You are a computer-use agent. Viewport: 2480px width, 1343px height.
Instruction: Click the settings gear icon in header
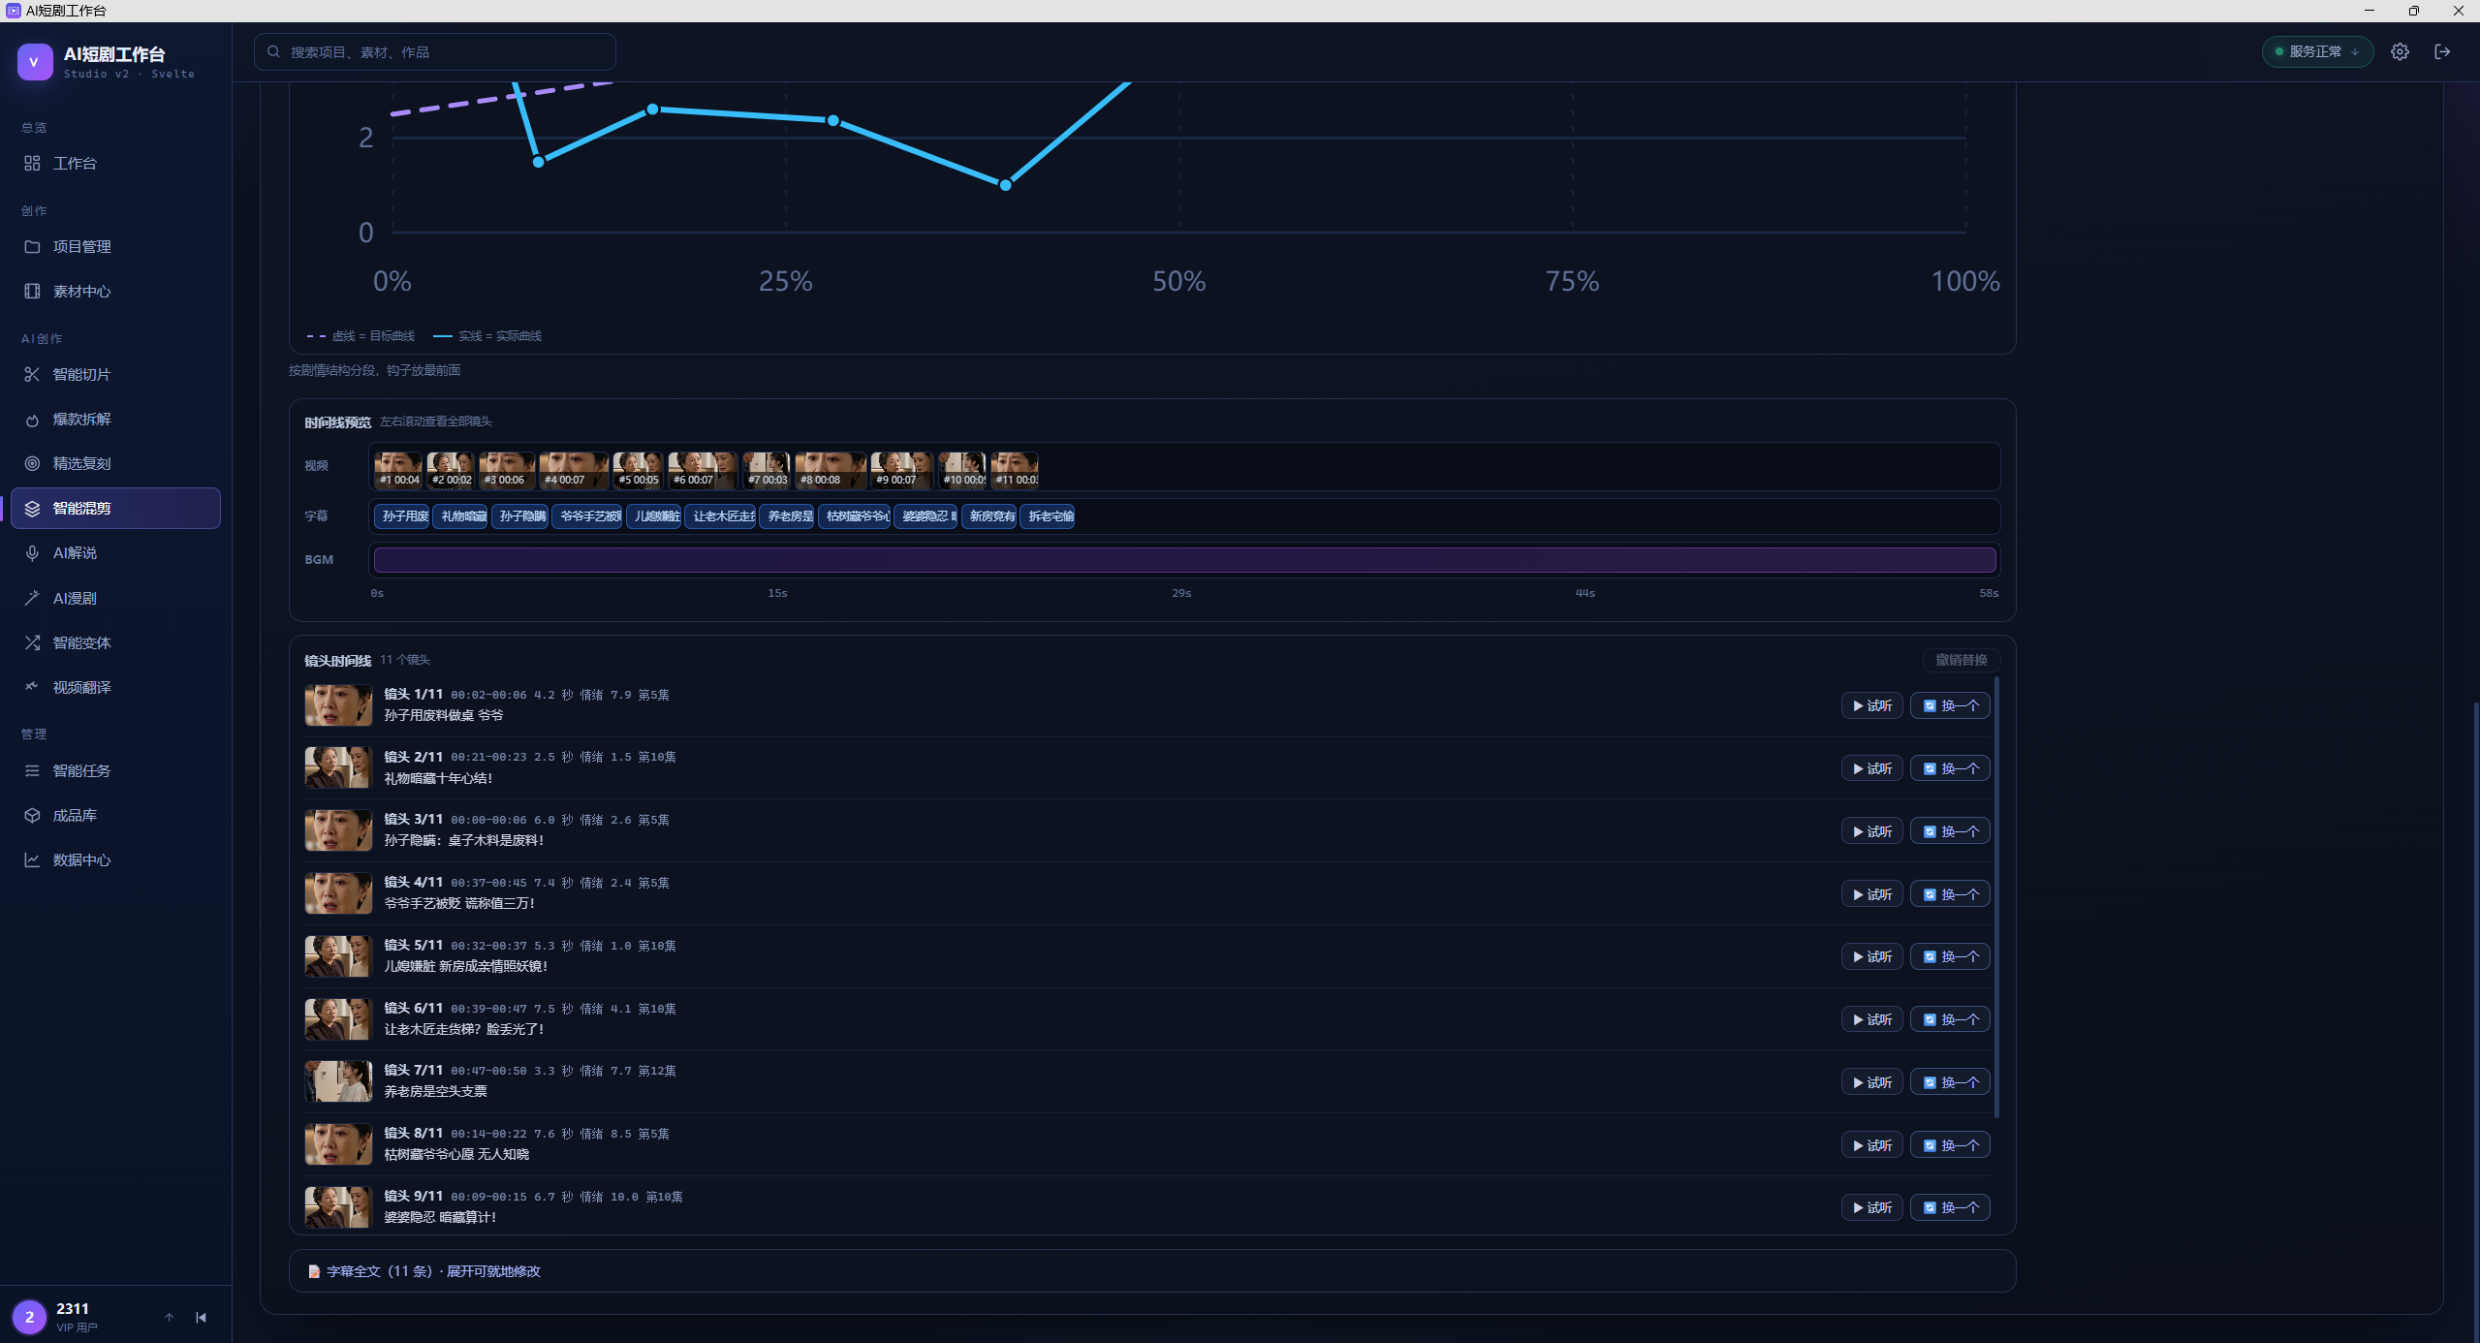pyautogui.click(x=2400, y=51)
